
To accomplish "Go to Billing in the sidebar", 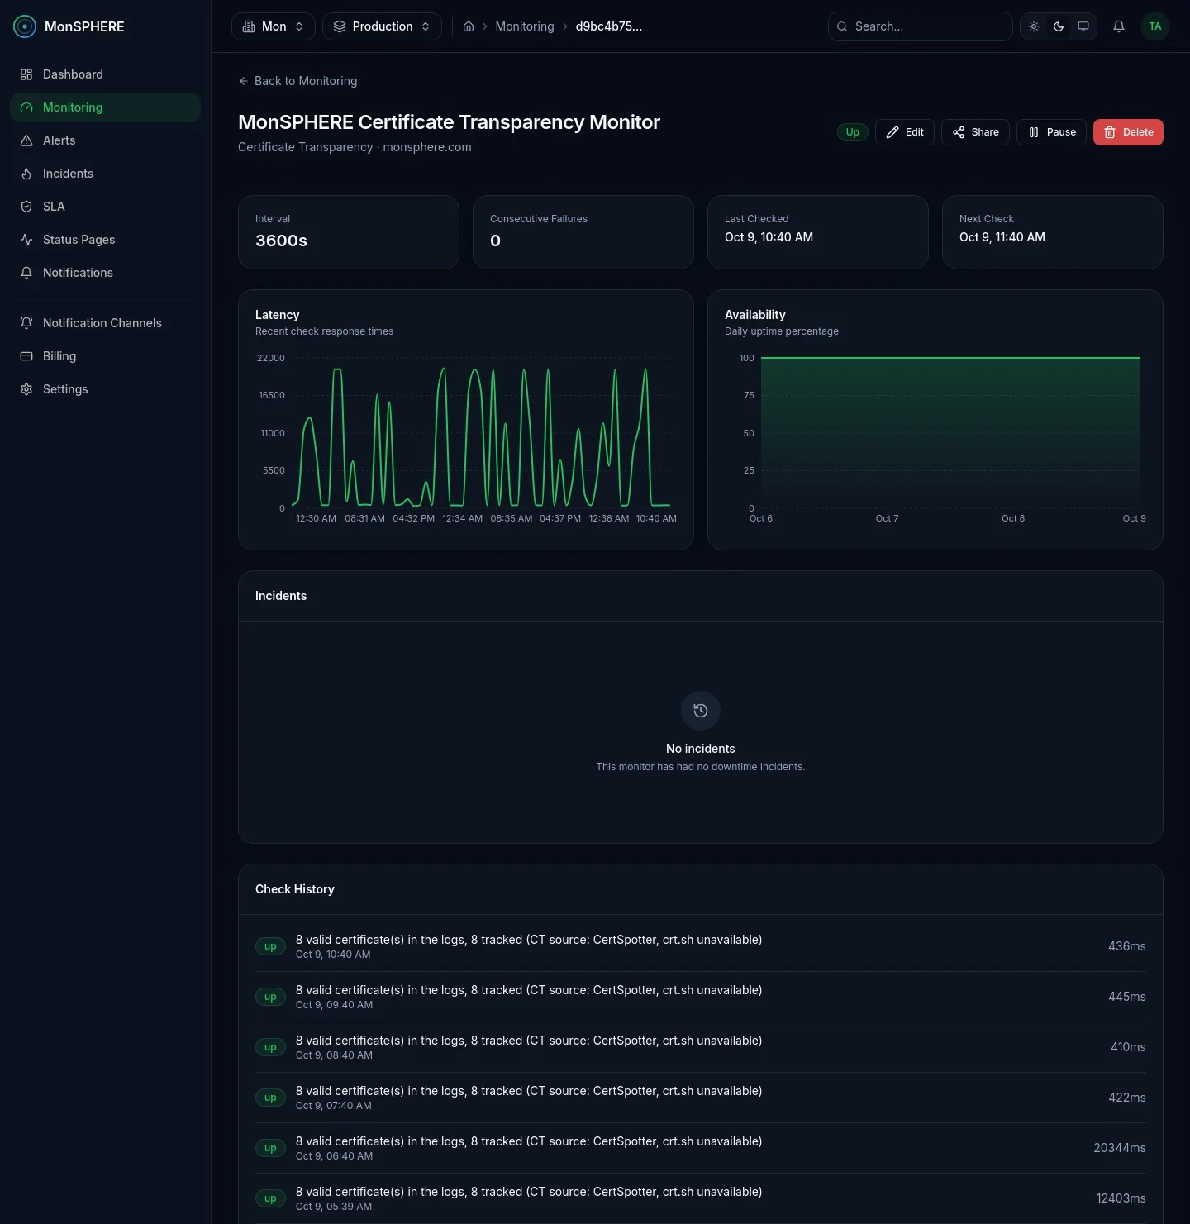I will (x=105, y=356).
